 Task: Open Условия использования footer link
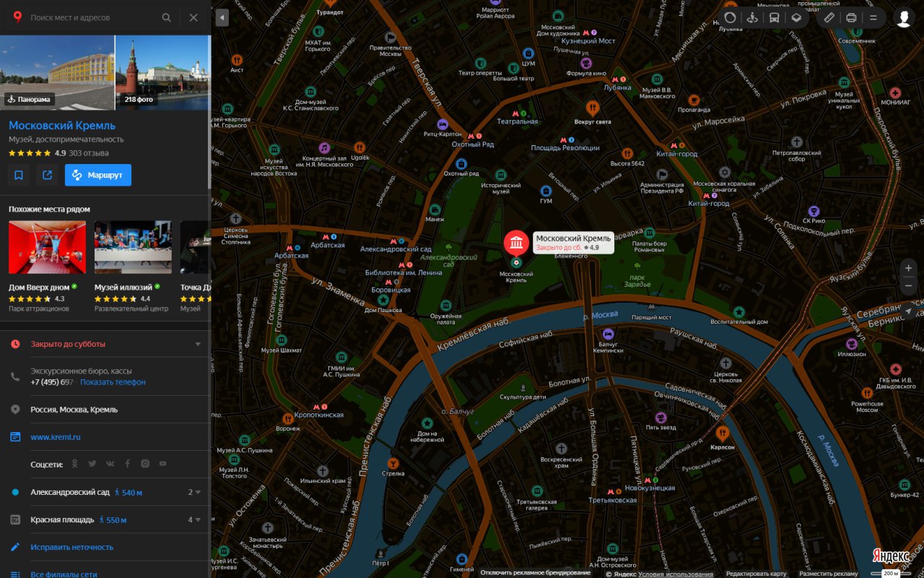[676, 574]
